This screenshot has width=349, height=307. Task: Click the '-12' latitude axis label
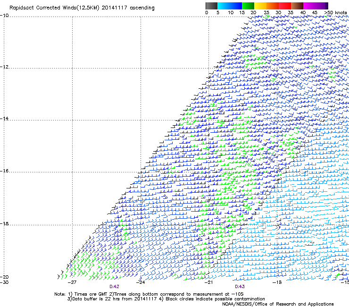coord(4,67)
